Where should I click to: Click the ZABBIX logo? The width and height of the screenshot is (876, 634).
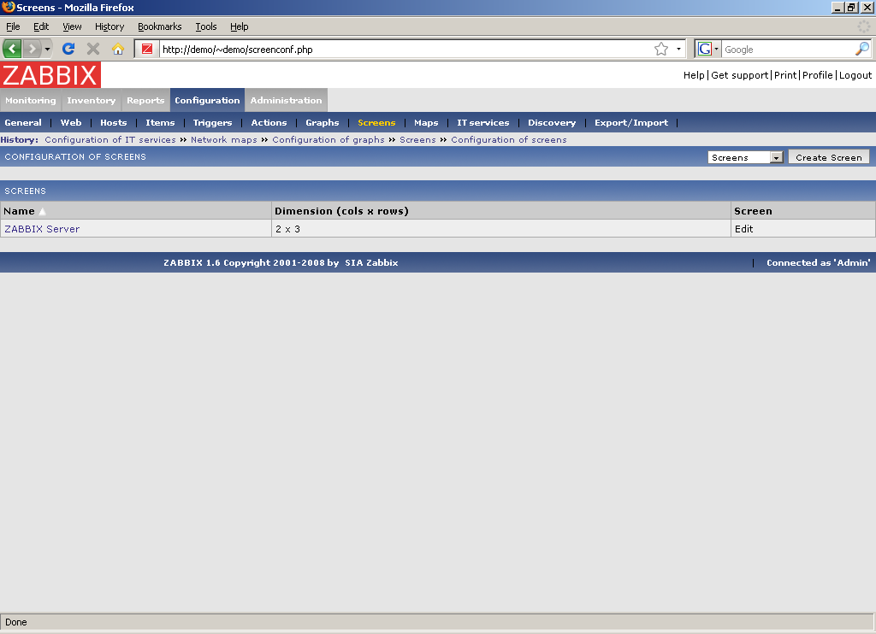click(x=50, y=75)
